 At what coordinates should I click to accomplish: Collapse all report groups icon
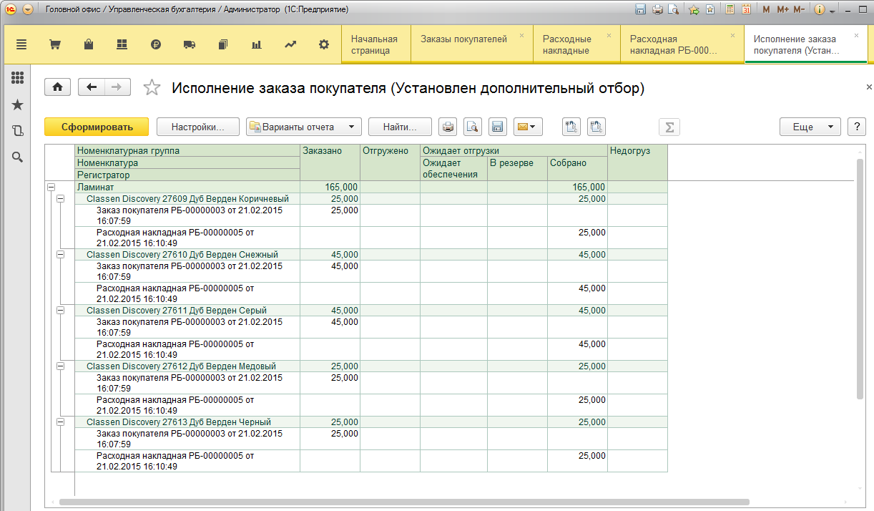pos(596,127)
